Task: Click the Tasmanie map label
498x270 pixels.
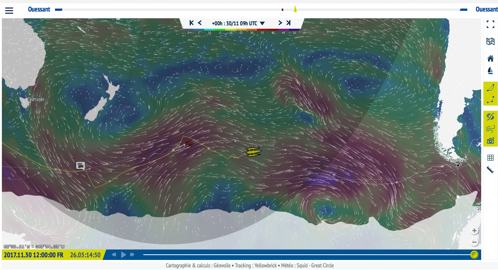Action: [36, 100]
